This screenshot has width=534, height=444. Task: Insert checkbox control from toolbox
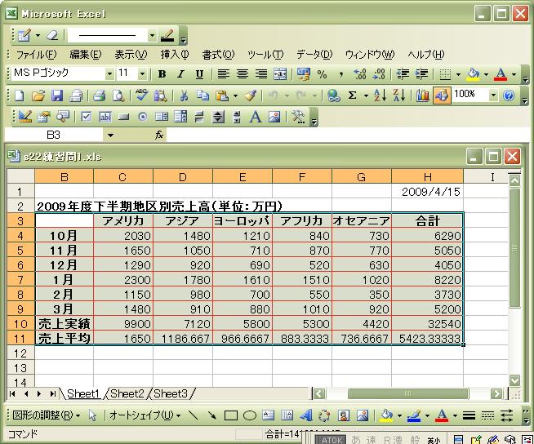[x=86, y=117]
